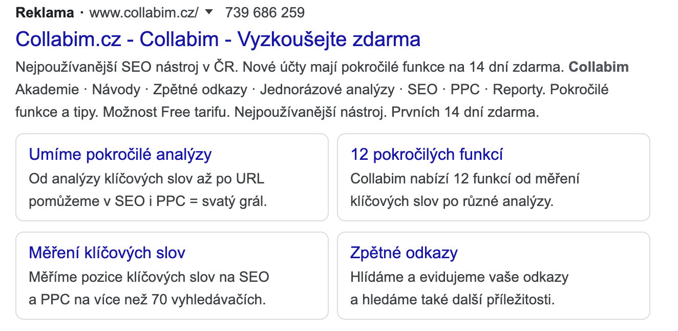Open the Umíme pokročilé analýzy sitelink

120,154
